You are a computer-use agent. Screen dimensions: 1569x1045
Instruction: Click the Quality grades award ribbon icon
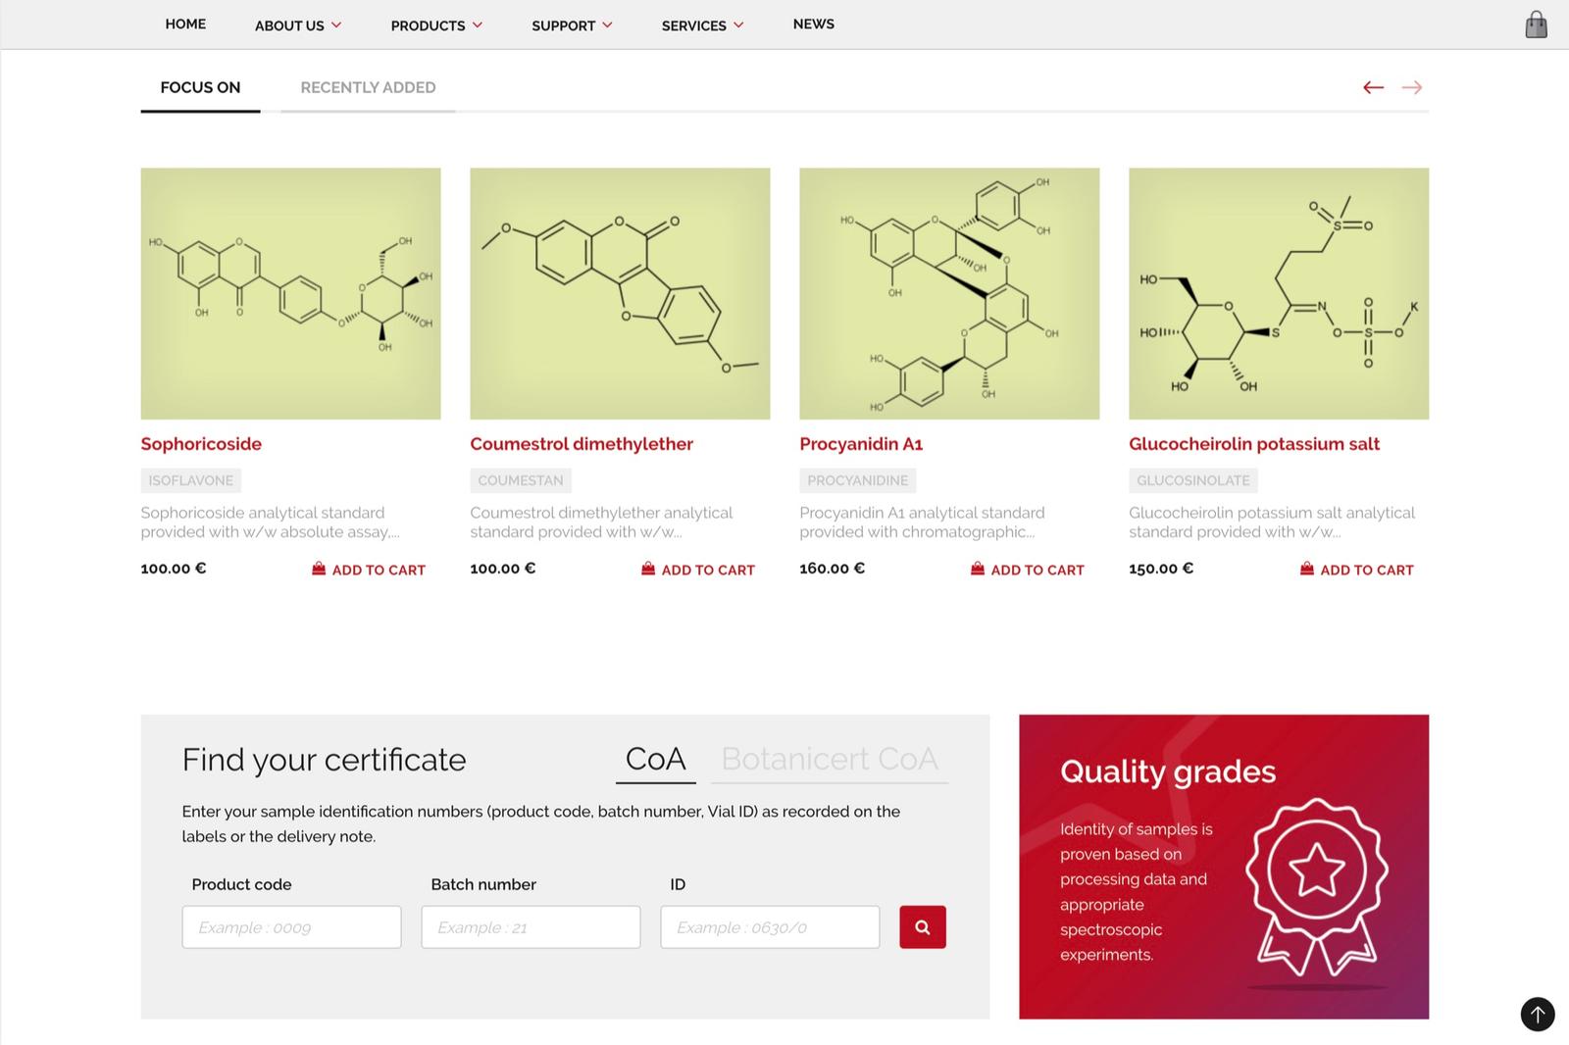click(x=1317, y=892)
